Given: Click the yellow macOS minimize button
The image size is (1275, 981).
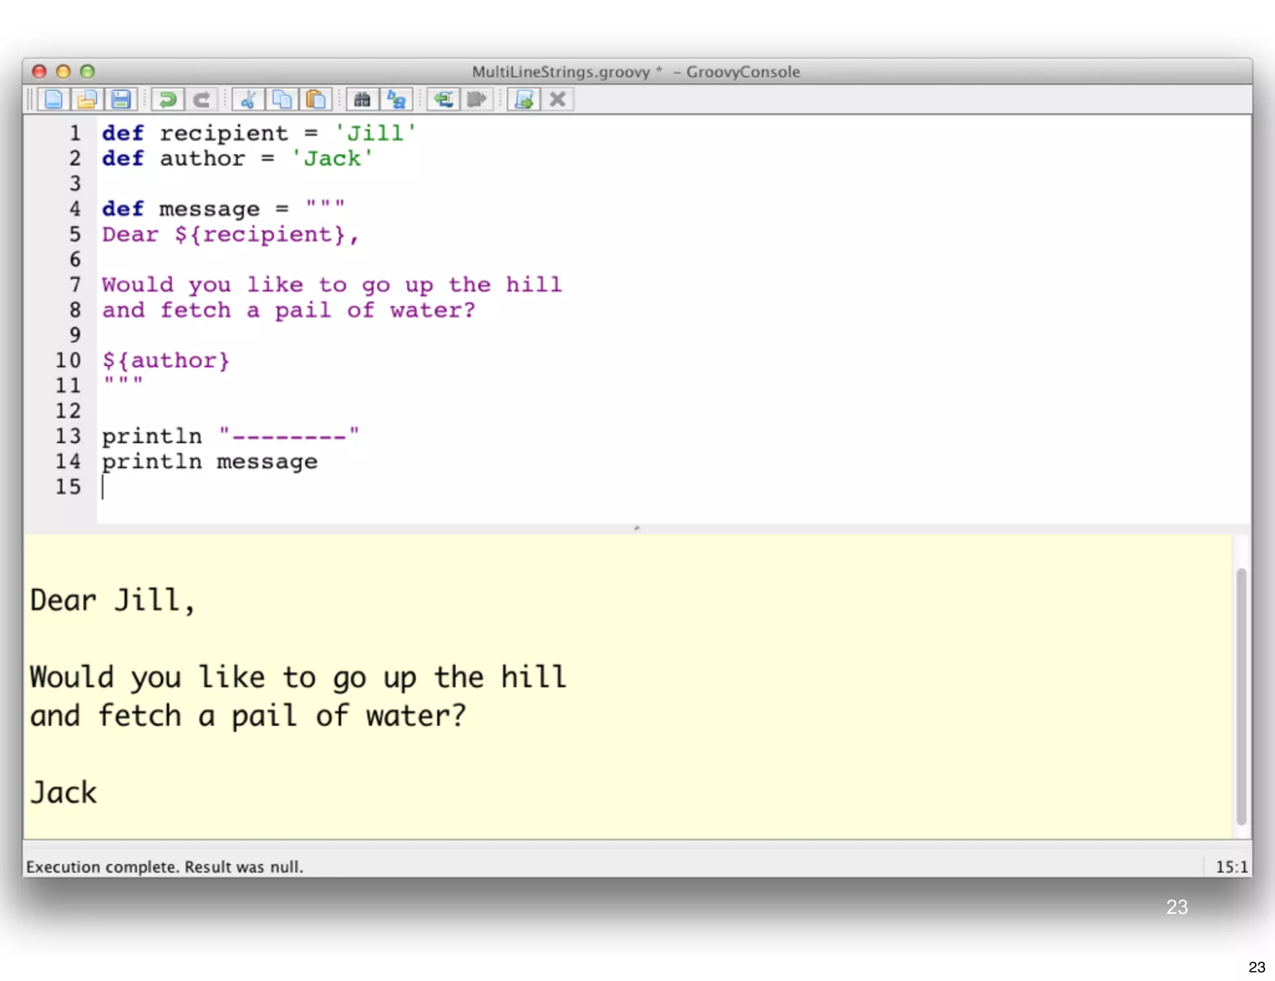Looking at the screenshot, I should (63, 72).
